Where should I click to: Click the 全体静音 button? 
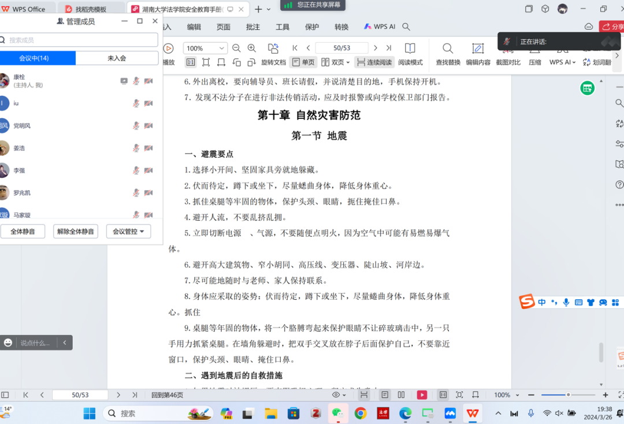[23, 232]
